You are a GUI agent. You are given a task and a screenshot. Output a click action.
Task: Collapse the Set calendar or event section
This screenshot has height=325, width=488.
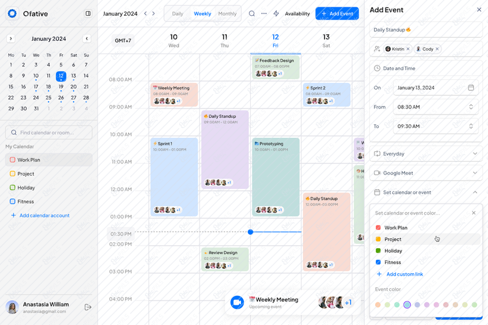coord(475,192)
